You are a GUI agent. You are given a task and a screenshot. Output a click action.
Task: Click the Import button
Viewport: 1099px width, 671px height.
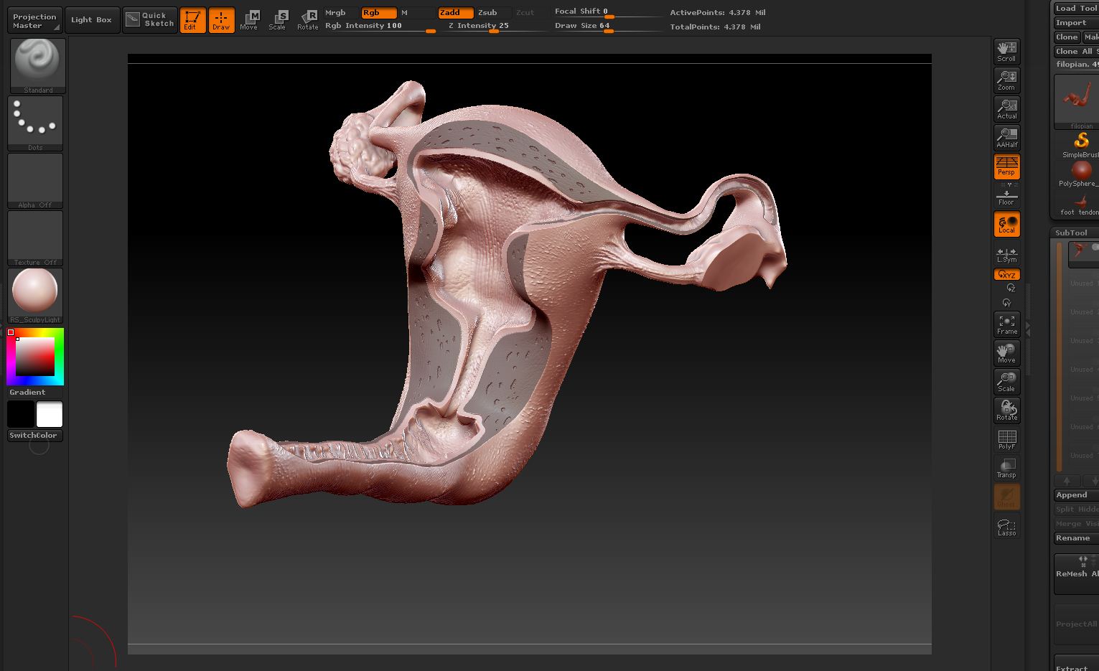(x=1076, y=23)
